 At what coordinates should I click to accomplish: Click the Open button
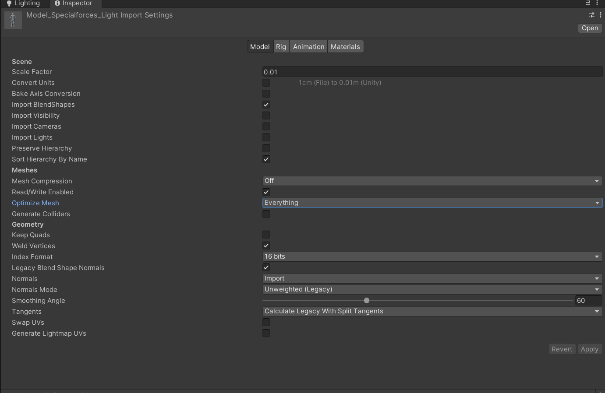coord(590,28)
